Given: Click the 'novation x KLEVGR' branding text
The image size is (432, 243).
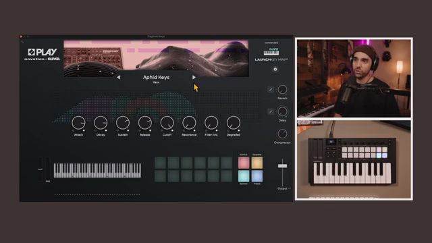Looking at the screenshot, I should tap(42, 59).
